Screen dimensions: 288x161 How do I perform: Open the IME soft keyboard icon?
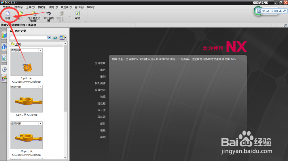pyautogui.click(x=276, y=11)
